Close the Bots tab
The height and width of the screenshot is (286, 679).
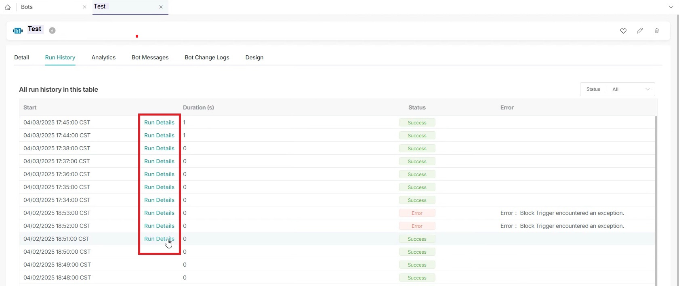click(x=84, y=7)
